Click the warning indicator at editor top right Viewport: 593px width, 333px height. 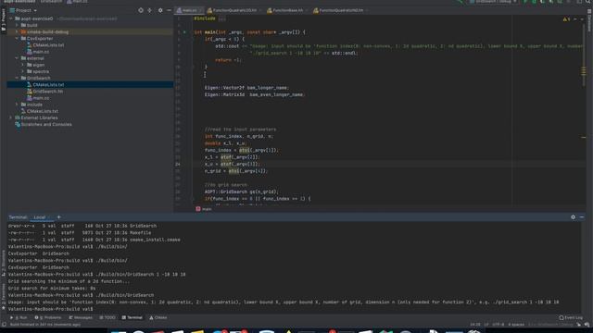pyautogui.click(x=566, y=18)
